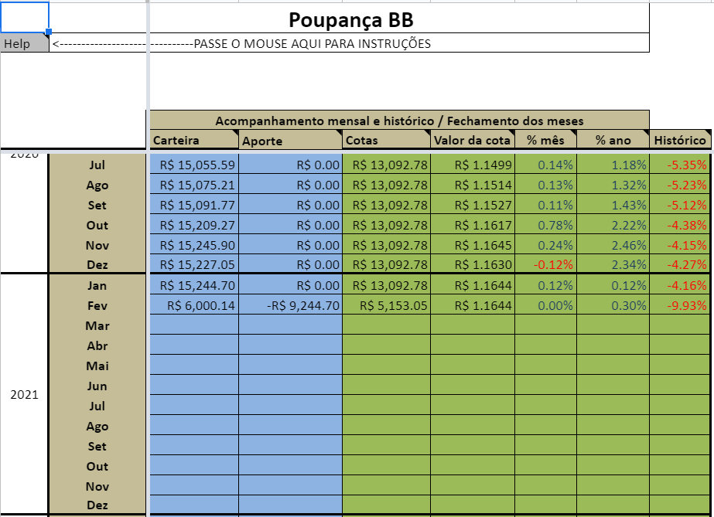Select the negative -0.12% month cell
The height and width of the screenshot is (517, 714).
coord(545,264)
